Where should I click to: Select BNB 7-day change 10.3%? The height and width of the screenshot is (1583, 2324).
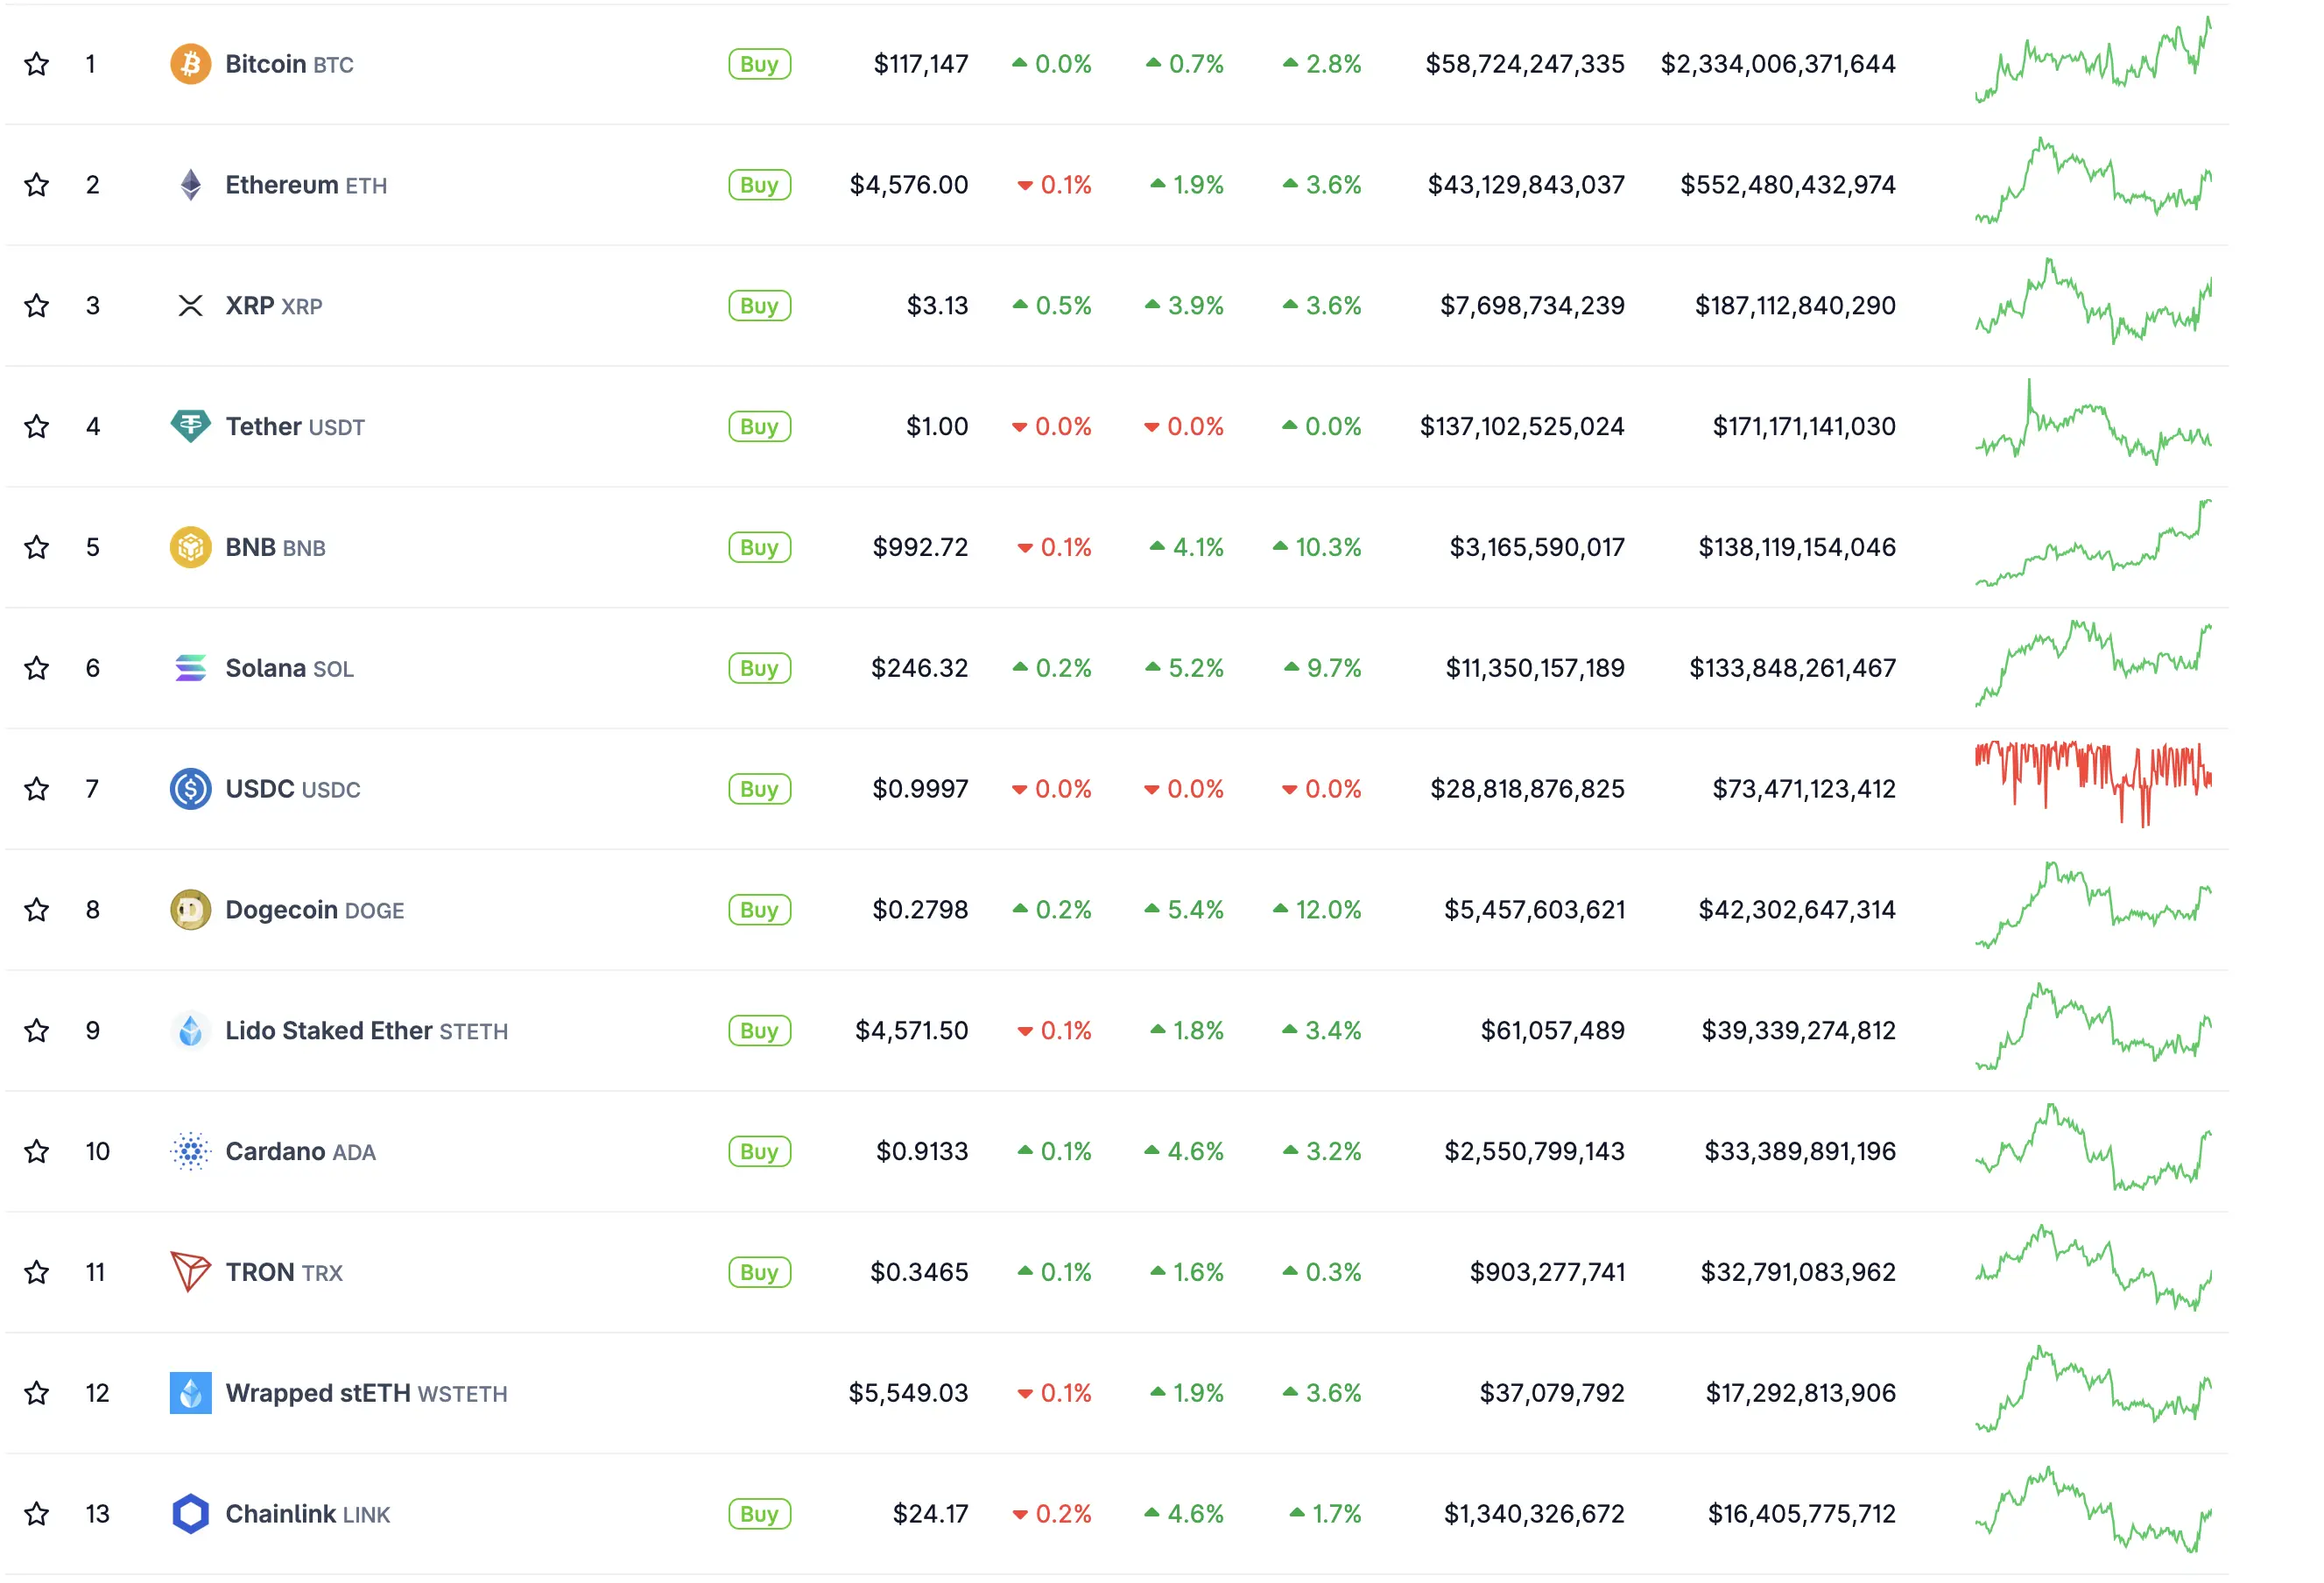[x=1317, y=548]
